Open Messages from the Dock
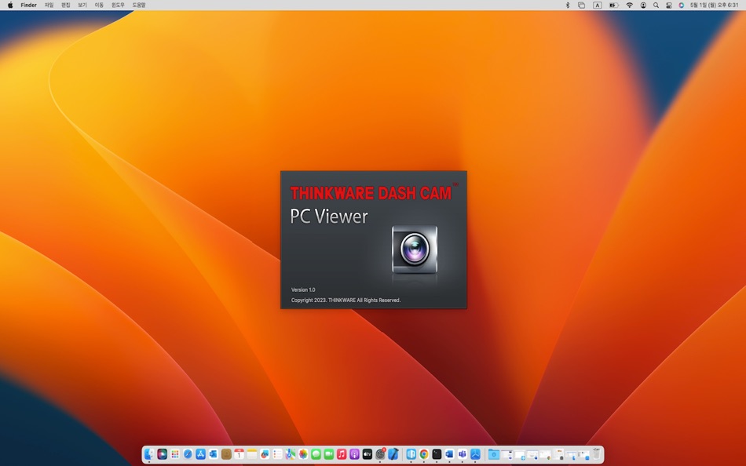The image size is (746, 466). [x=316, y=454]
